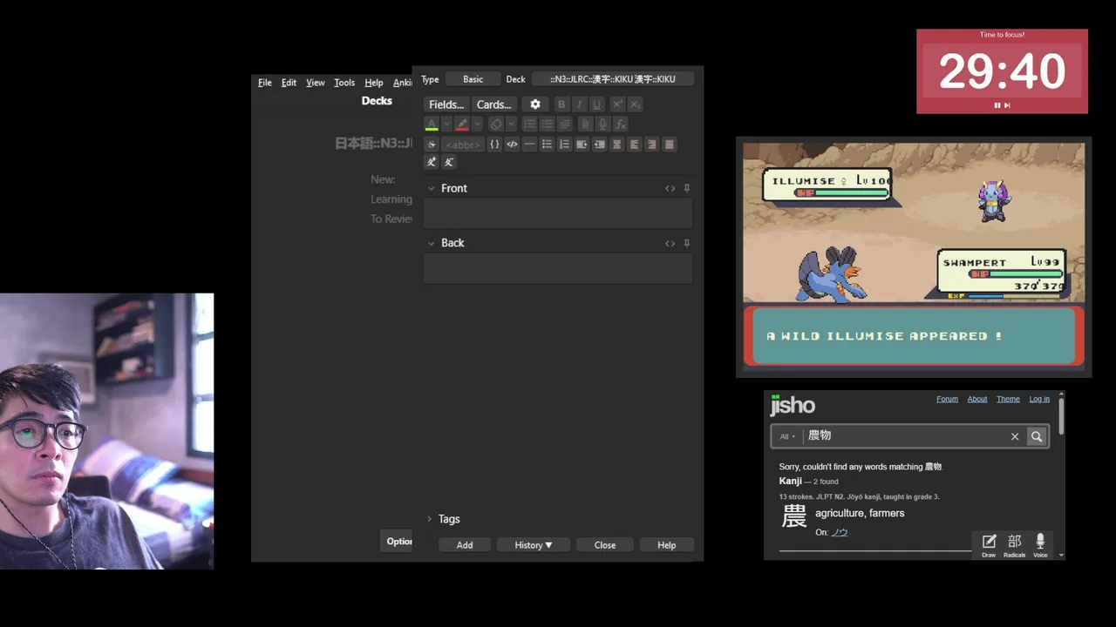Toggle underline formatting

[596, 104]
